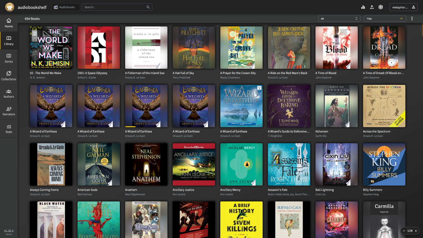Open the stats bar chart icon
Screen dimensions: 423x238
363,7
